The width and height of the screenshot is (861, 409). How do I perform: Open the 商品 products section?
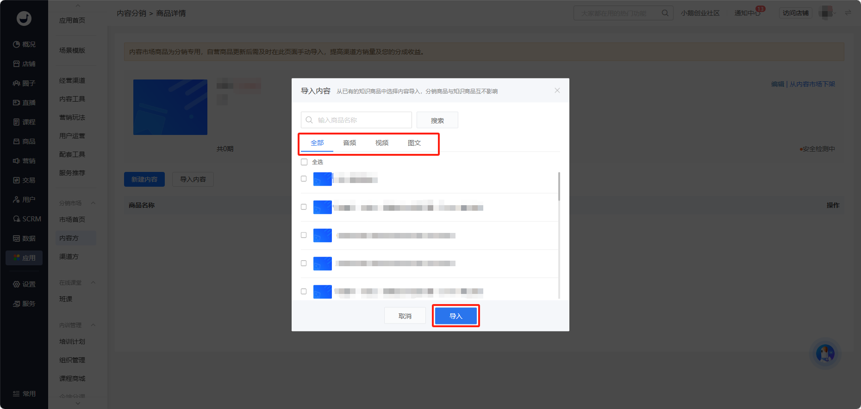[24, 141]
